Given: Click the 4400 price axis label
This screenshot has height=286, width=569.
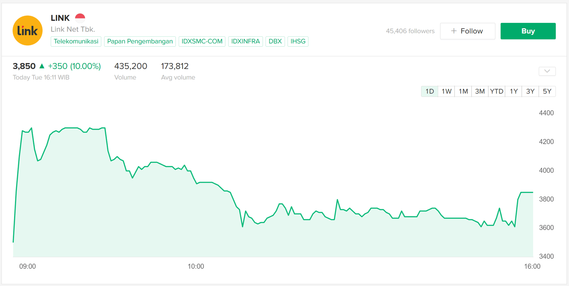Looking at the screenshot, I should 546,113.
